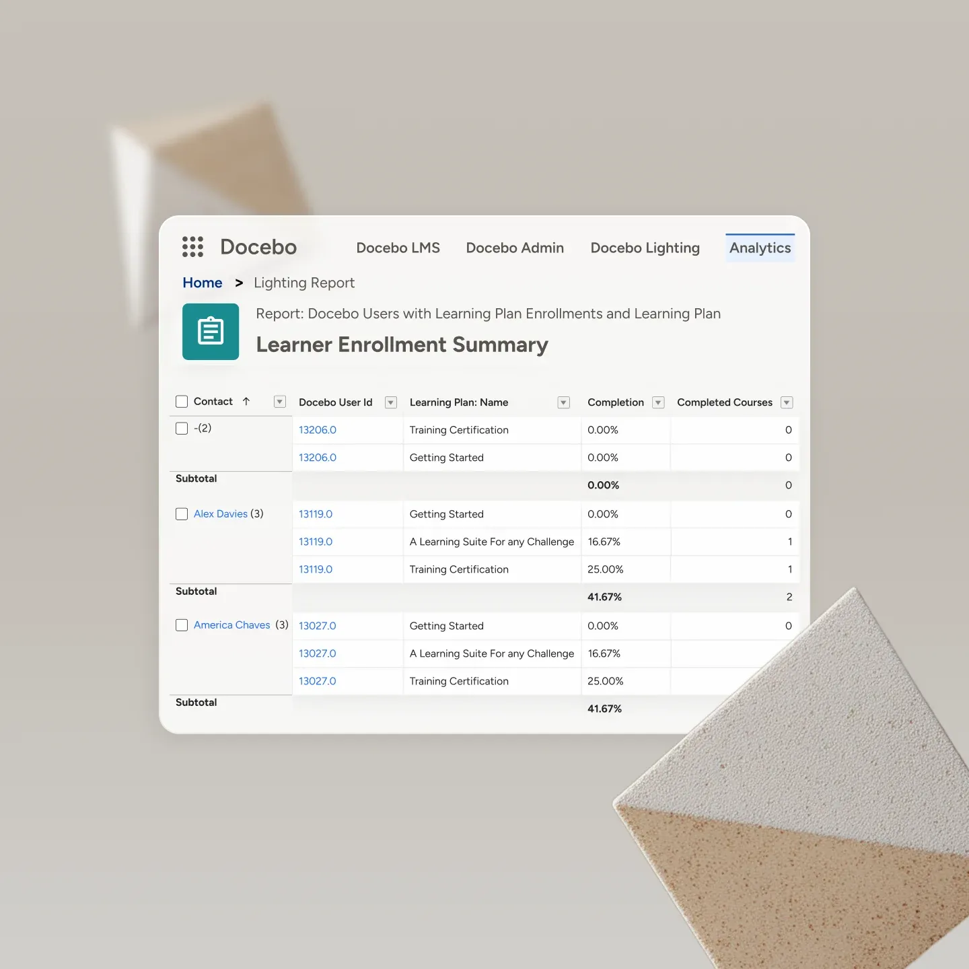Screen dimensions: 969x969
Task: Check the box for Alex Davies
Action: 182,514
